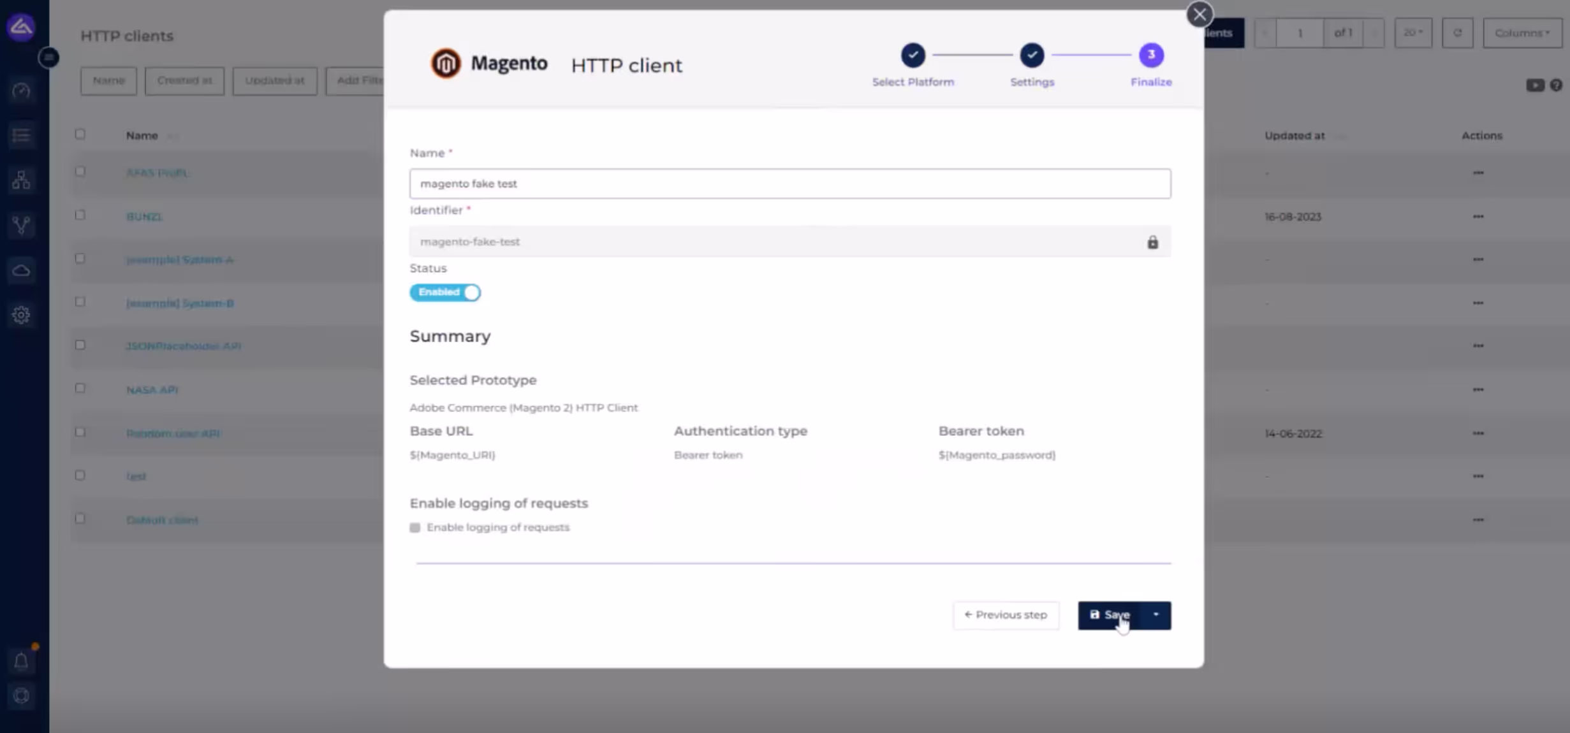This screenshot has height=733, width=1570.
Task: Open the support icon at the sidebar bottom
Action: pyautogui.click(x=21, y=695)
